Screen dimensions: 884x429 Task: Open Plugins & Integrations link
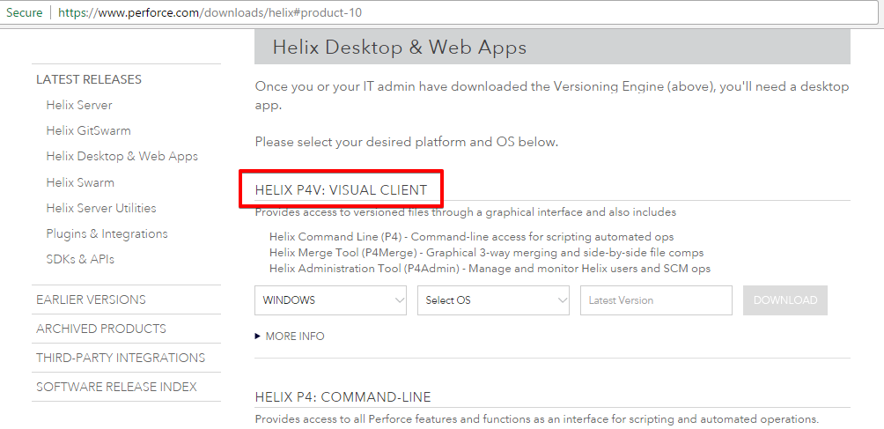[107, 233]
